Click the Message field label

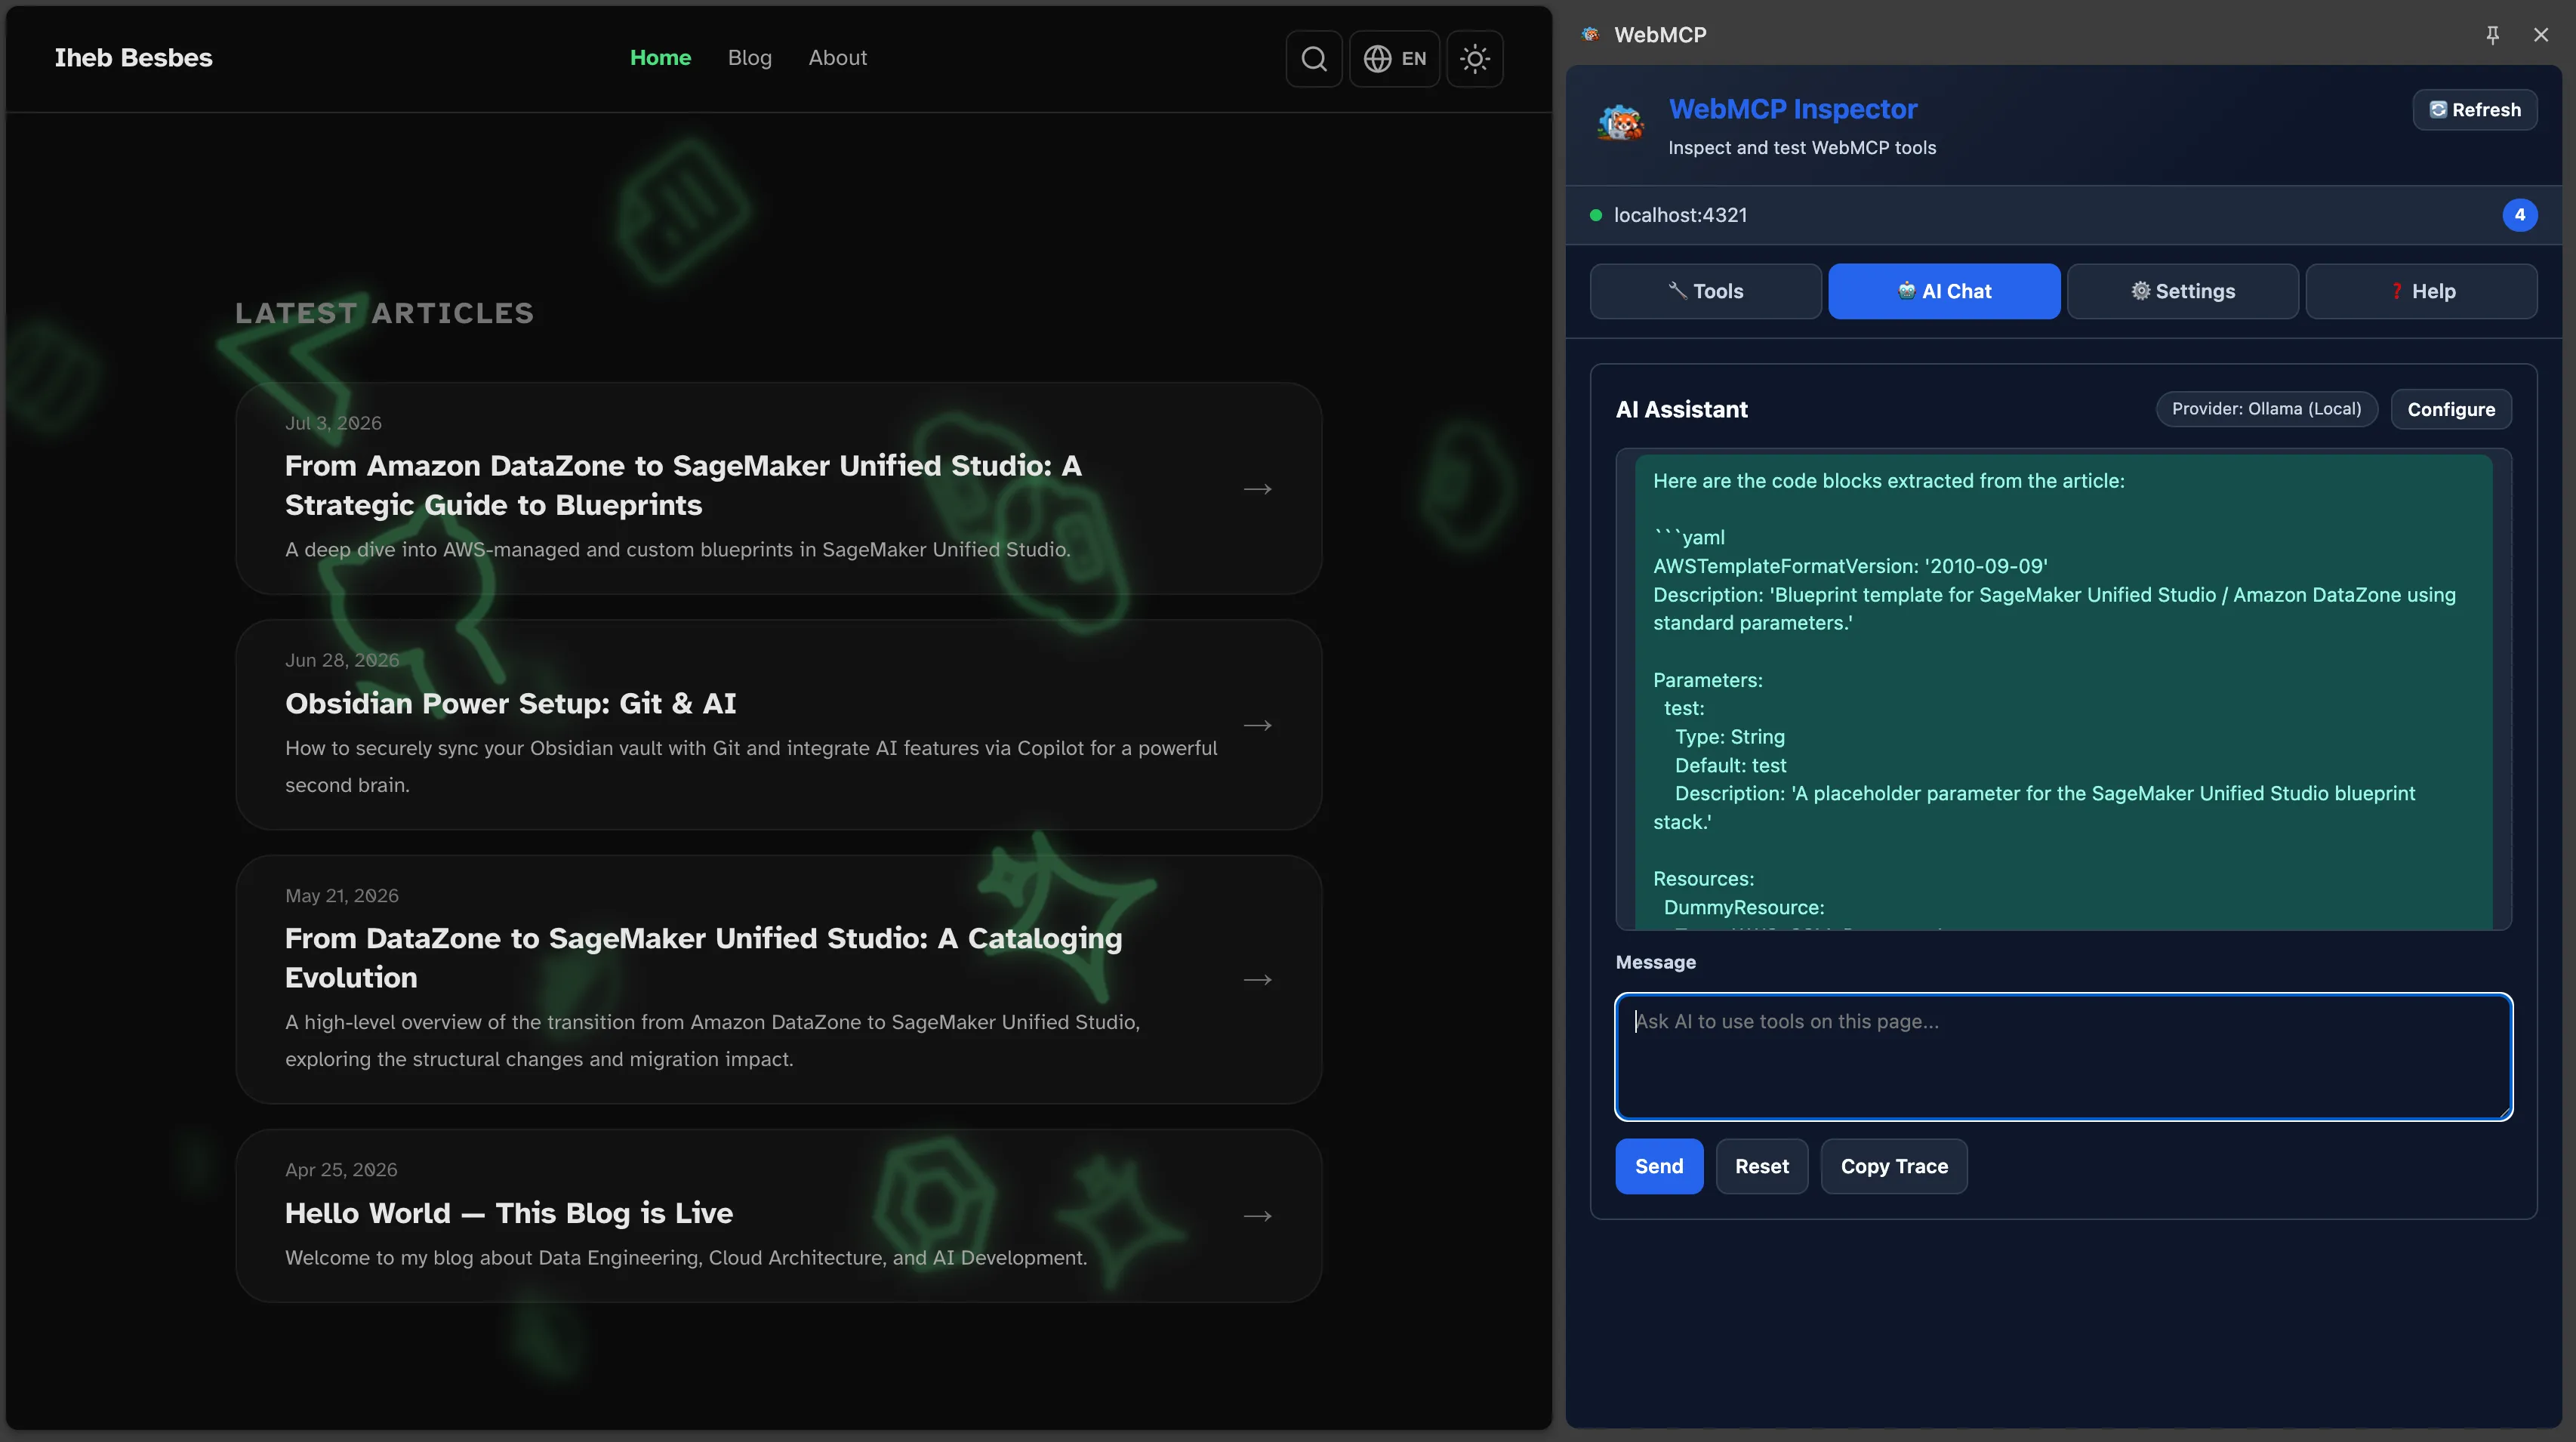(1655, 962)
